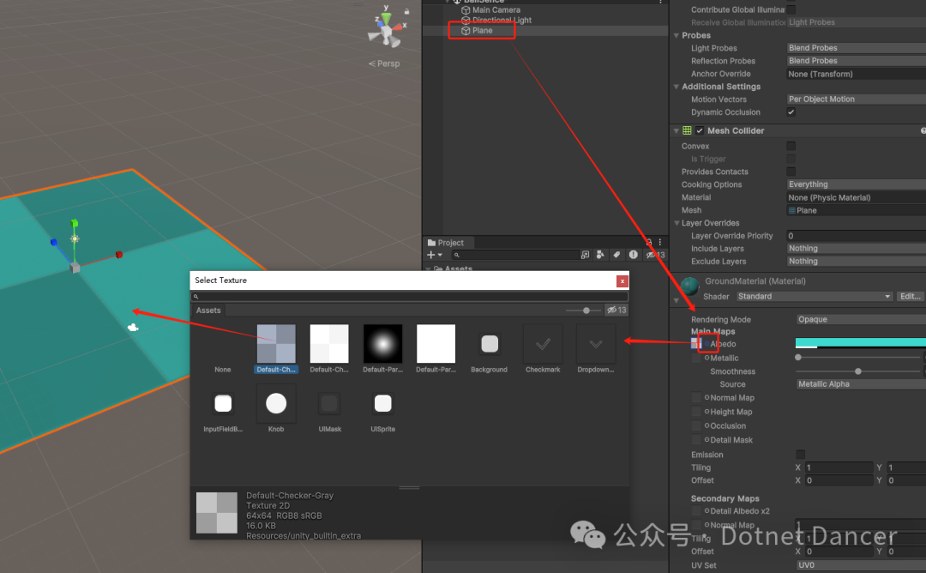Open the Motion Vectors dropdown
The image size is (926, 573).
[x=857, y=100]
